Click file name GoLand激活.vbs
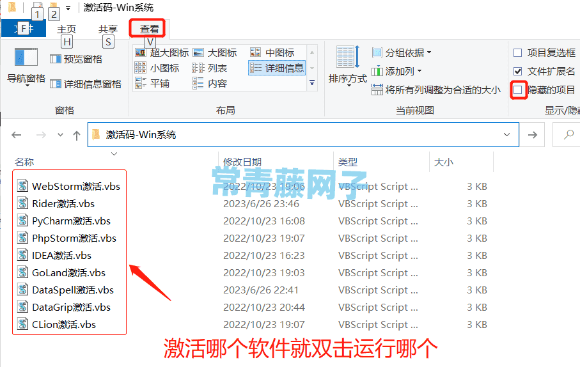 (x=69, y=272)
